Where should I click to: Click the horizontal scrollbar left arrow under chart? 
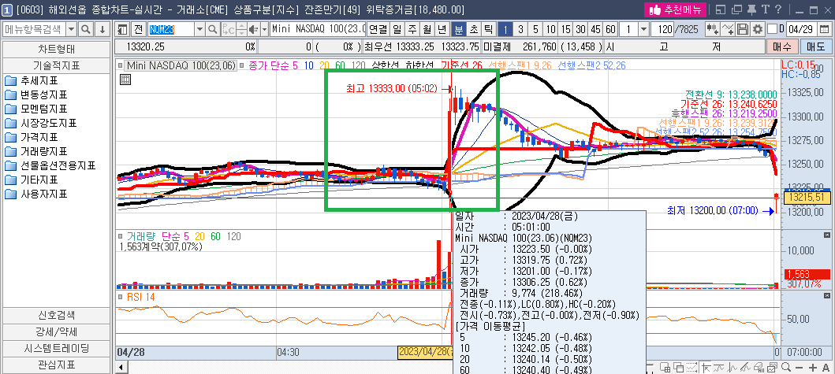point(121,368)
